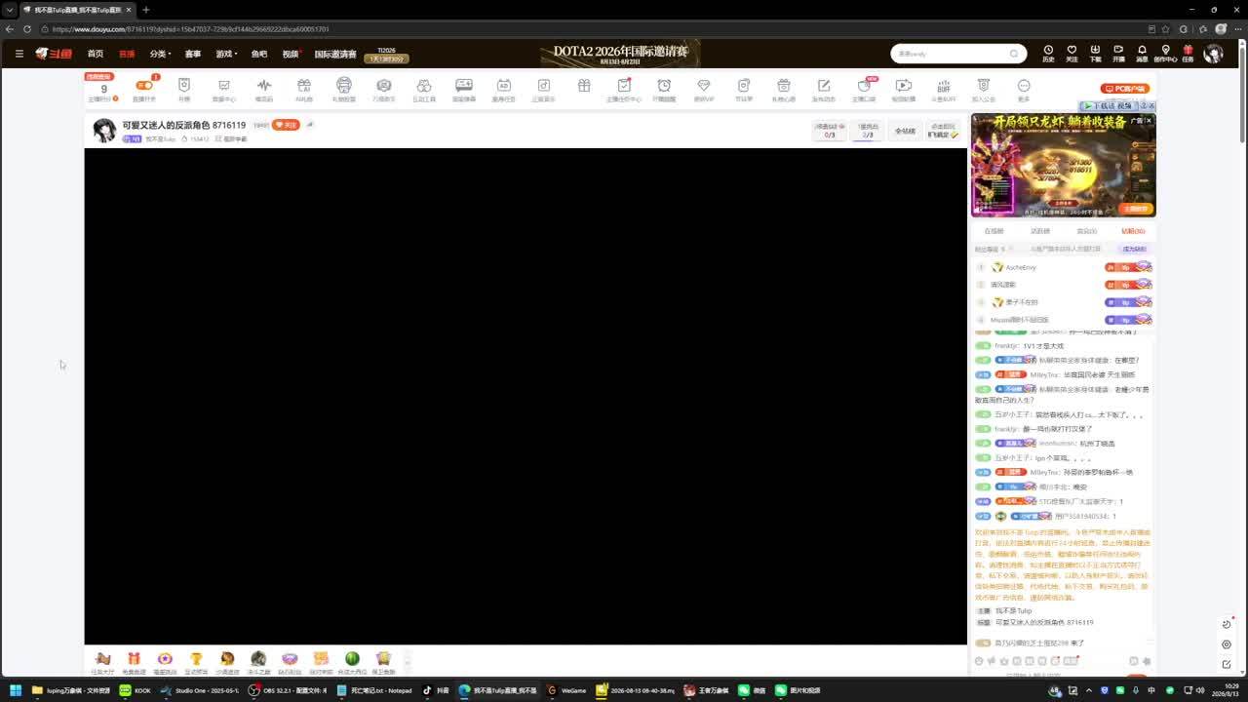Click the streamer avatar beside room title

coord(104,130)
